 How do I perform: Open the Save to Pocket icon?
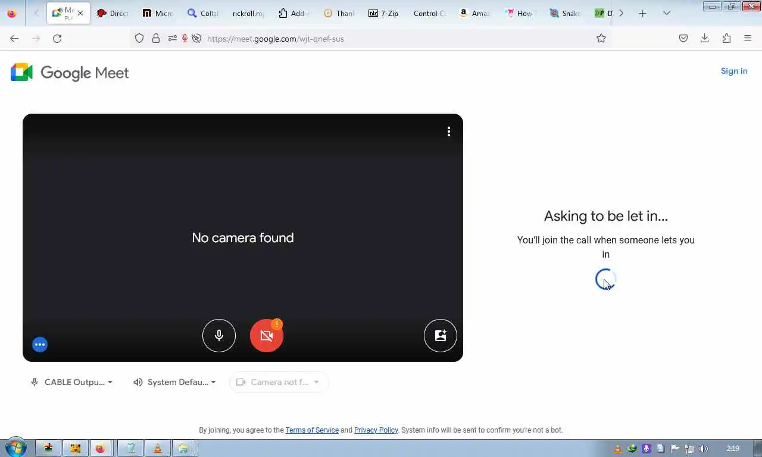click(683, 39)
